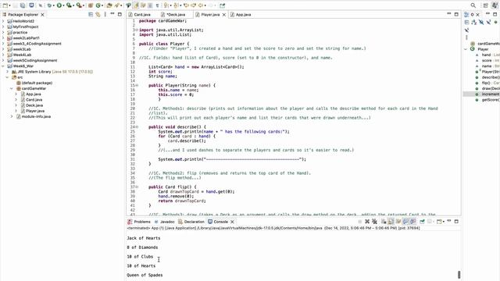Remove Launch in Console toolbar
The height and width of the screenshot is (281, 500).
367,222
